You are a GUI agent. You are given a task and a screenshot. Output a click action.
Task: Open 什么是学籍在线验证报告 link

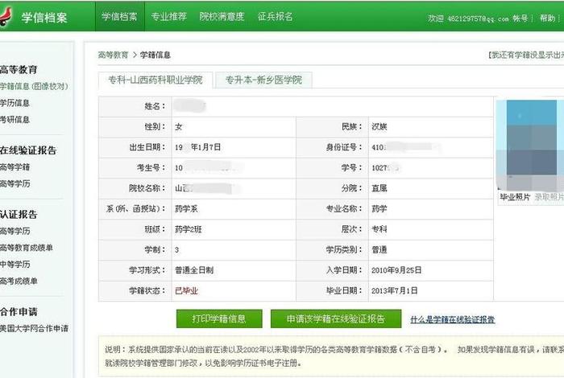453,319
